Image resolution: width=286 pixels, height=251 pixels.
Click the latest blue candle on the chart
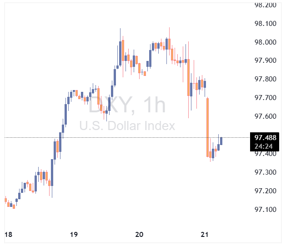point(221,141)
